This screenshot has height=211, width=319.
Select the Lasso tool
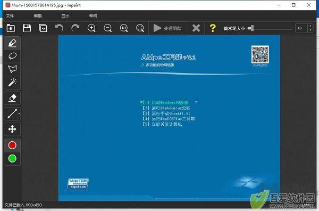pyautogui.click(x=12, y=56)
